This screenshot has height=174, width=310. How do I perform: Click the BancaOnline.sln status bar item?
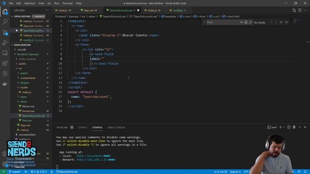(67, 172)
